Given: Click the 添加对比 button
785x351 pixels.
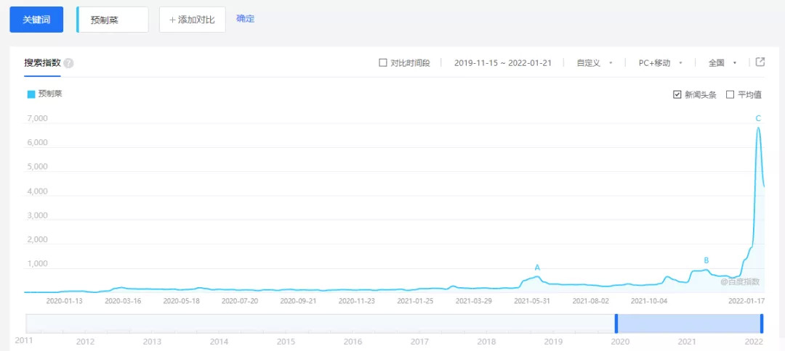Looking at the screenshot, I should [192, 20].
